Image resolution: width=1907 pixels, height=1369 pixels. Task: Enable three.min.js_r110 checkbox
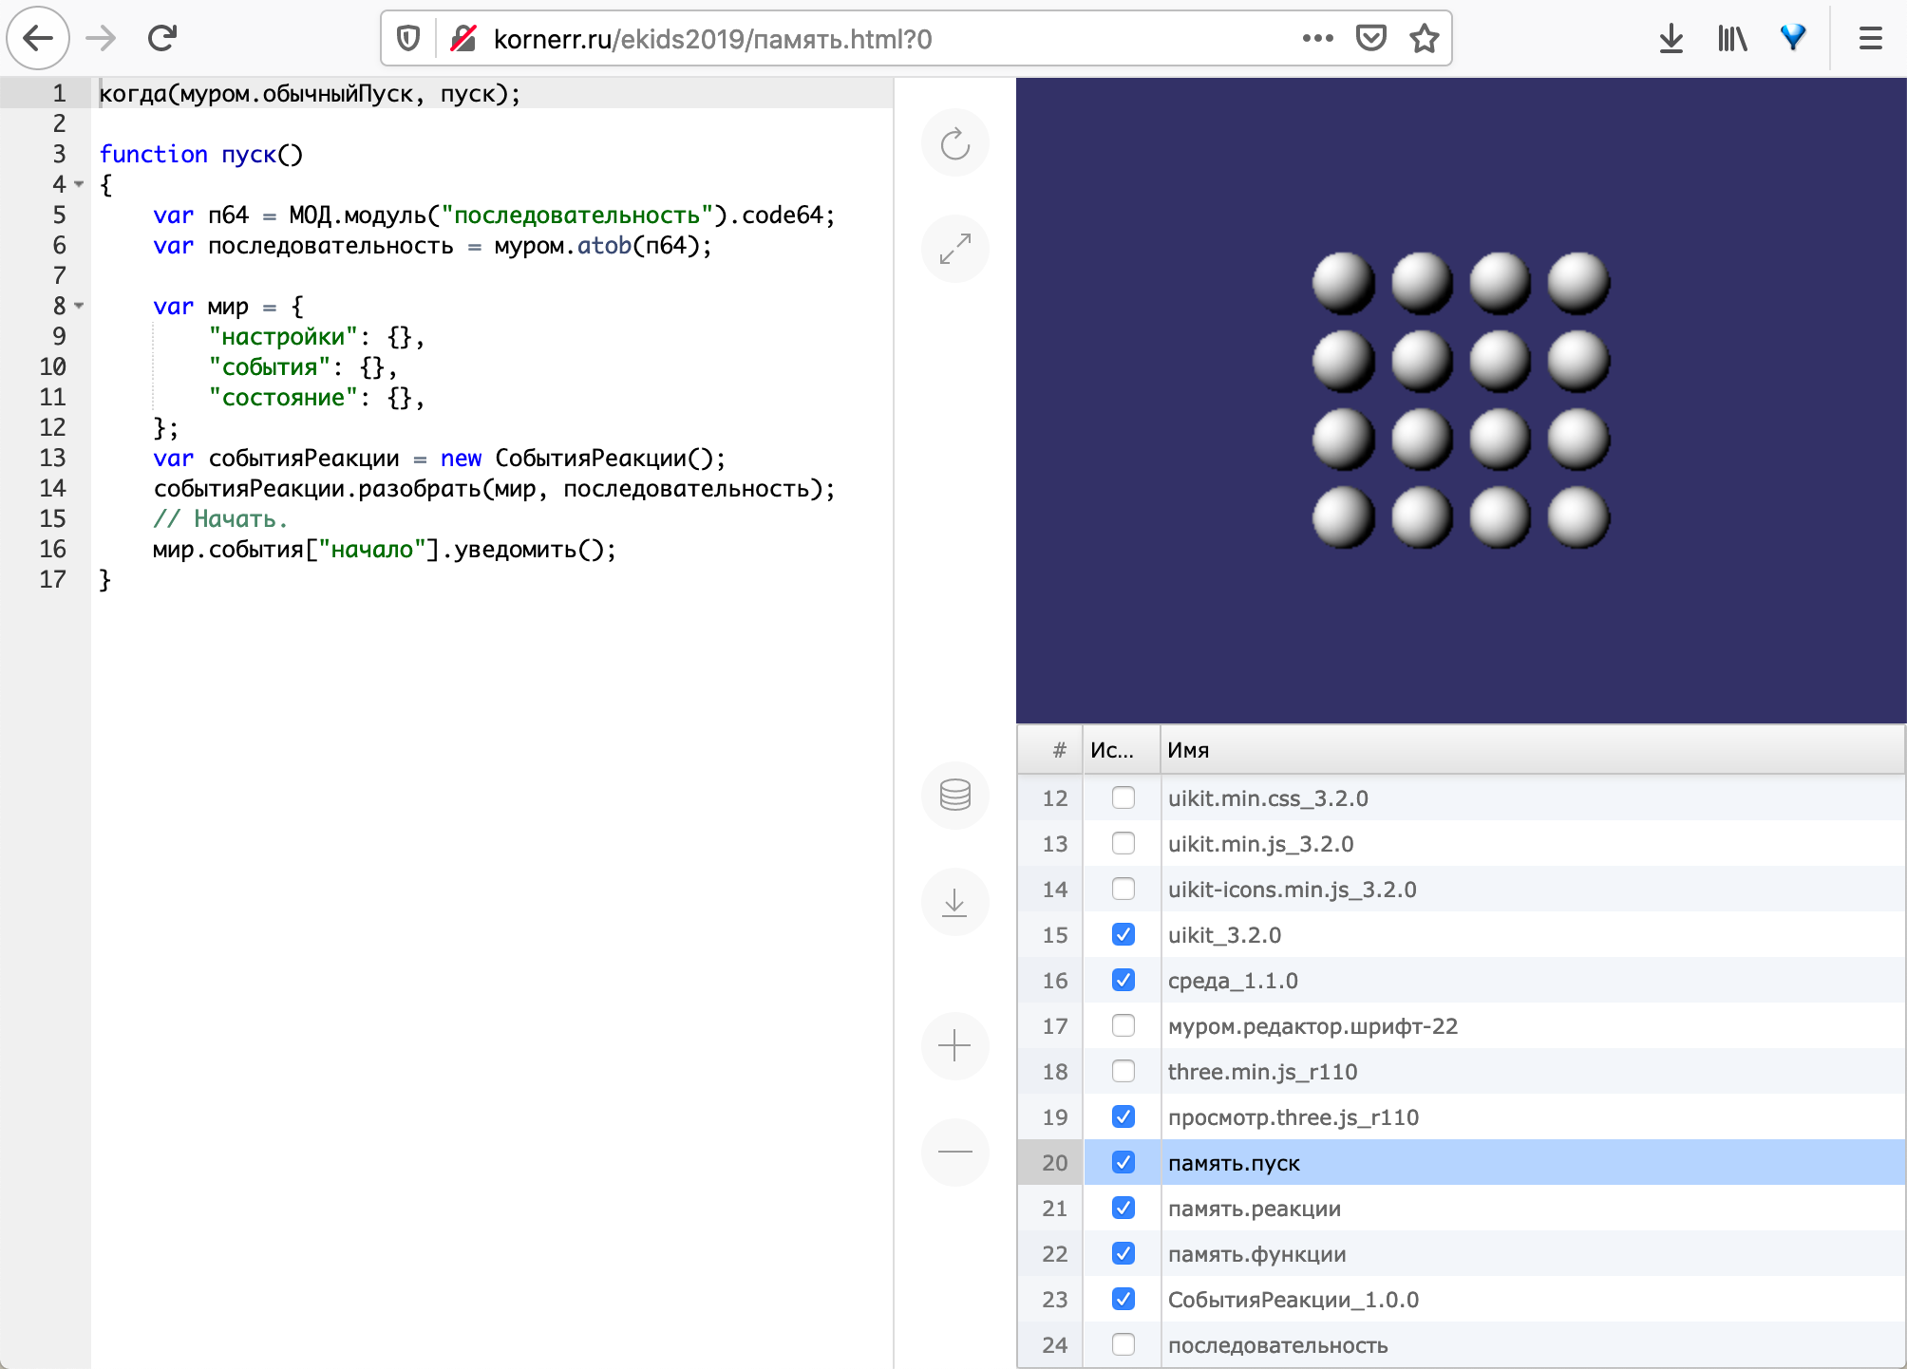click(x=1123, y=1071)
